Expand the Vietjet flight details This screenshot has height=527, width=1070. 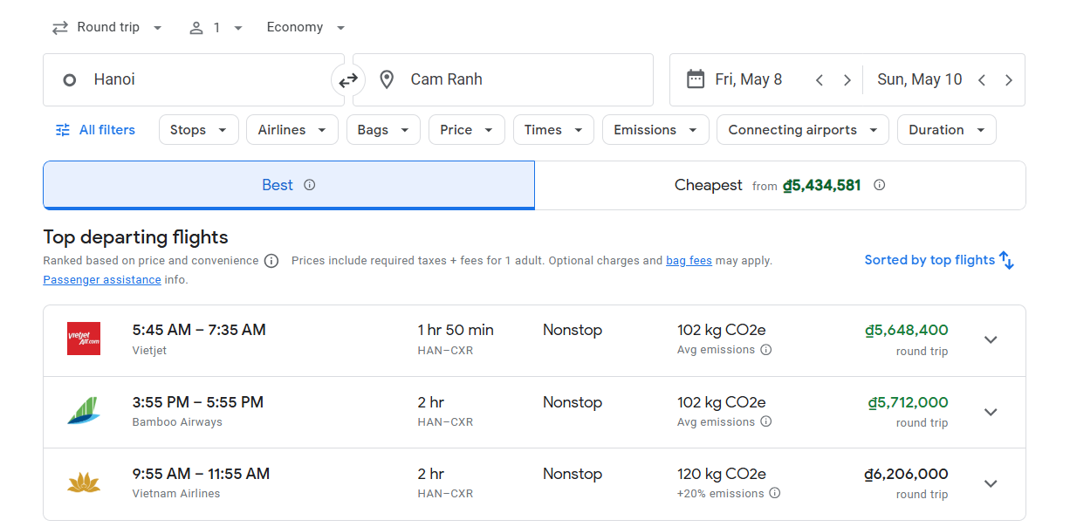point(991,340)
